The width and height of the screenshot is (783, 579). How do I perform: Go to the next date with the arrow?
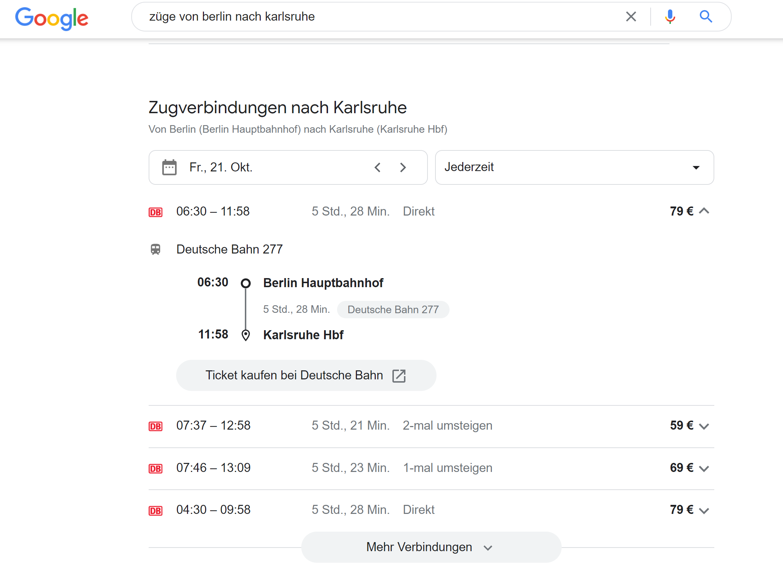tap(403, 167)
